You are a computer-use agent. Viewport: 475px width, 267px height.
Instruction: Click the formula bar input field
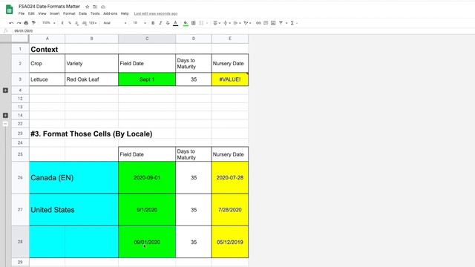[x=243, y=31]
